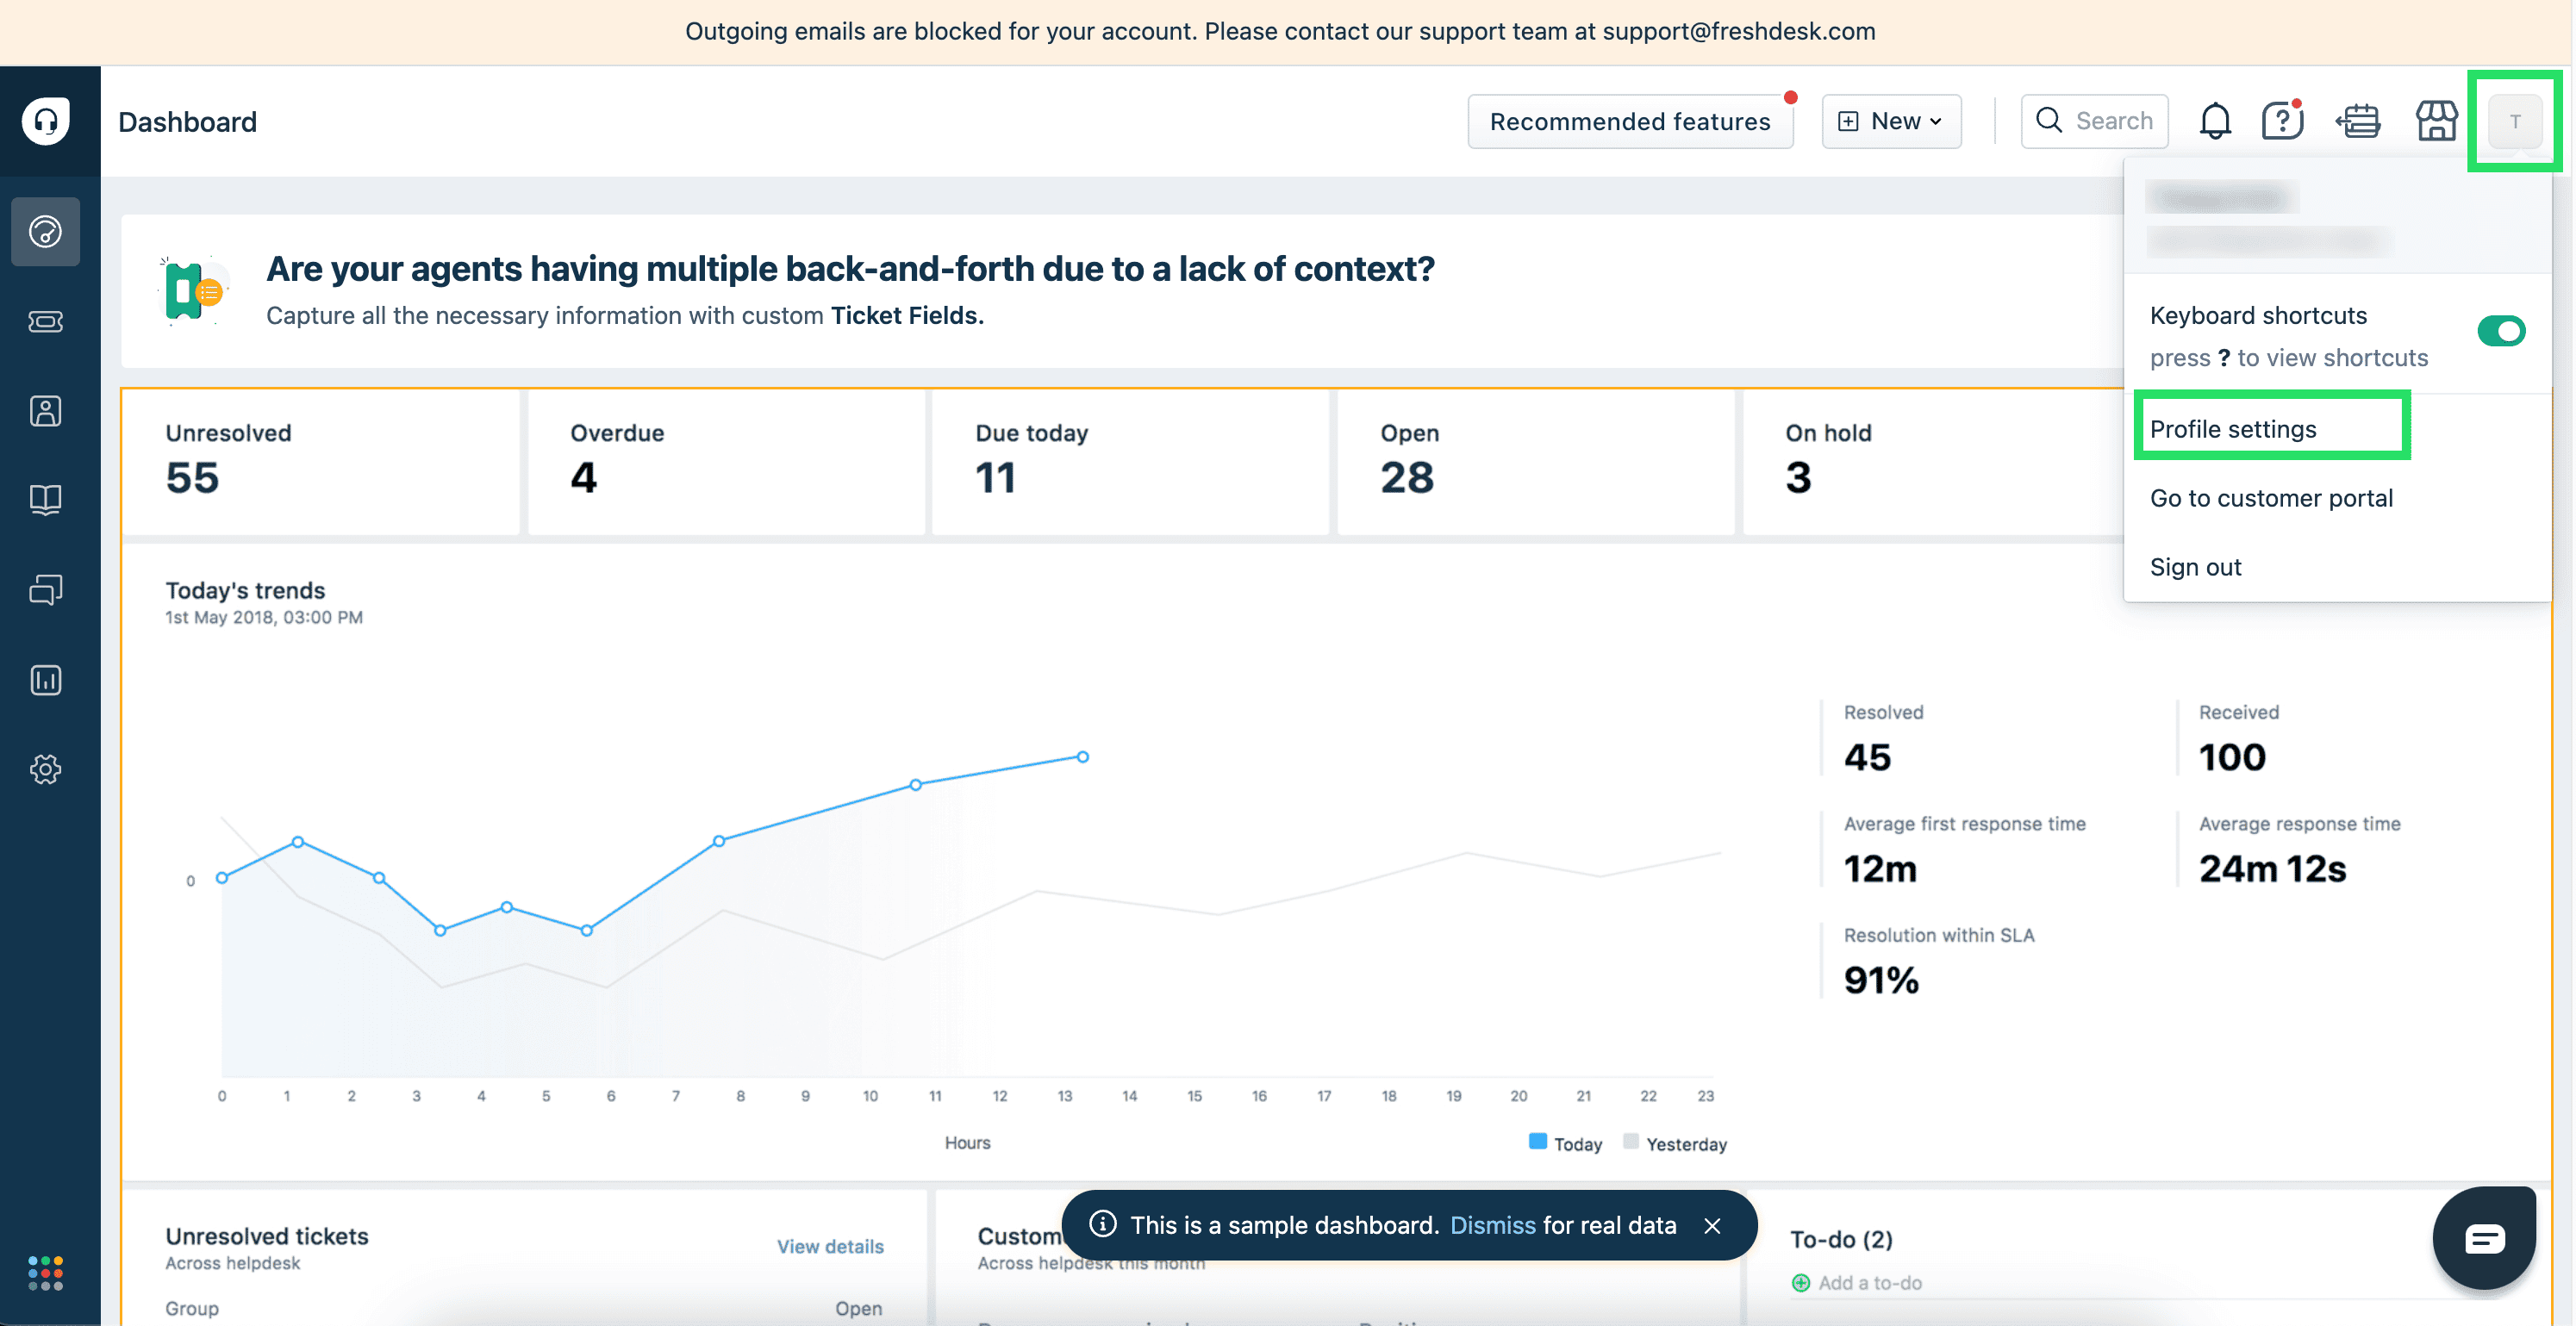
Task: Open the Reports chart icon in sidebar
Action: click(x=45, y=680)
